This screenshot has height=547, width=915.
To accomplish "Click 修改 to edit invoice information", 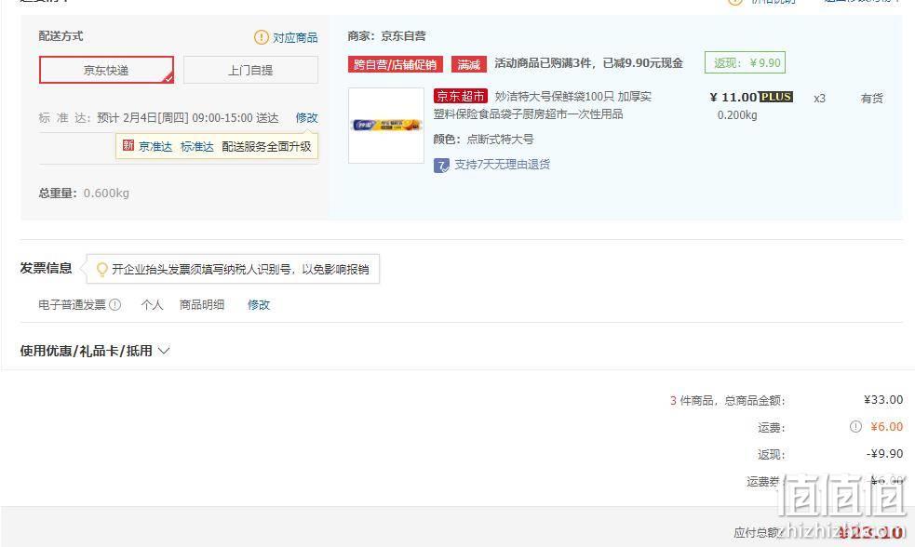I will click(x=259, y=304).
